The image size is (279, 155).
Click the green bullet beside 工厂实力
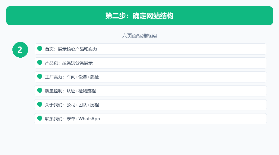point(40,77)
